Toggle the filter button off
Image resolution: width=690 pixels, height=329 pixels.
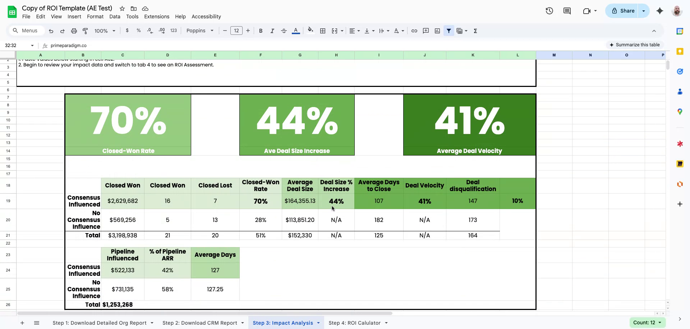(x=448, y=31)
